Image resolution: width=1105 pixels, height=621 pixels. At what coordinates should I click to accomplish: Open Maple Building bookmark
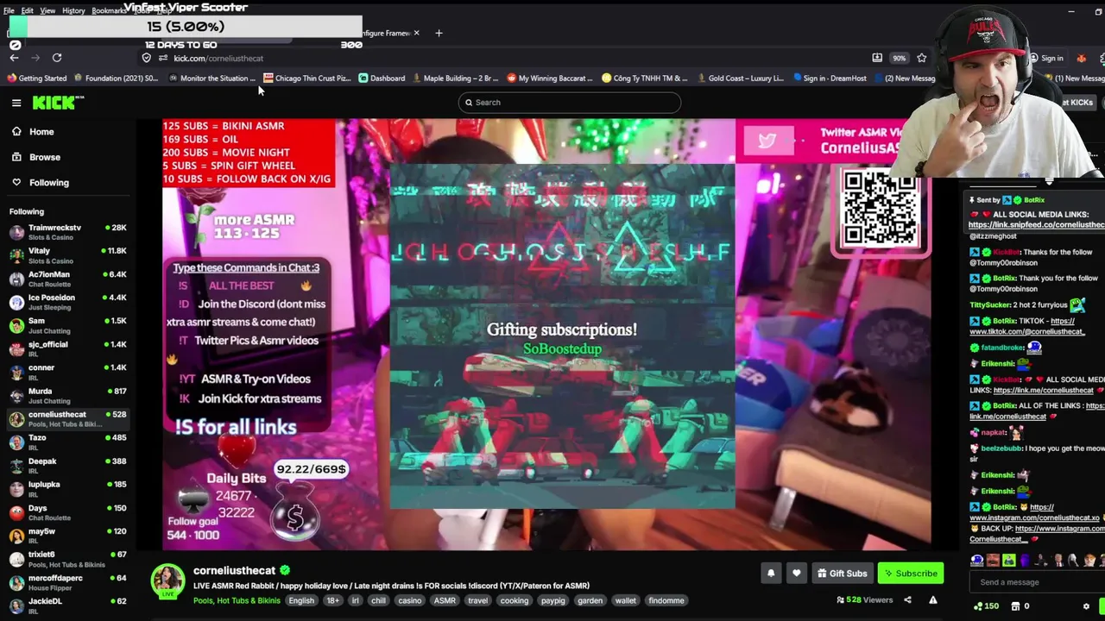click(454, 78)
